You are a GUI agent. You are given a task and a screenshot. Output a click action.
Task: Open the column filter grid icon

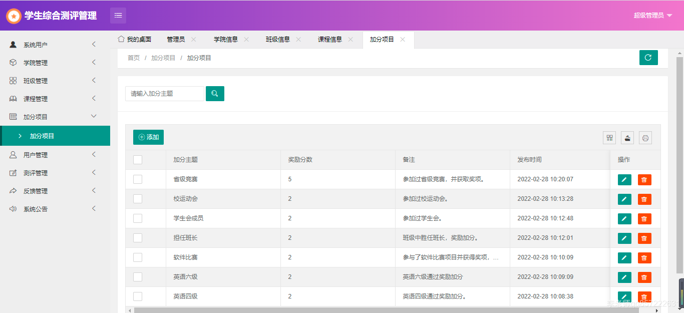tap(609, 138)
